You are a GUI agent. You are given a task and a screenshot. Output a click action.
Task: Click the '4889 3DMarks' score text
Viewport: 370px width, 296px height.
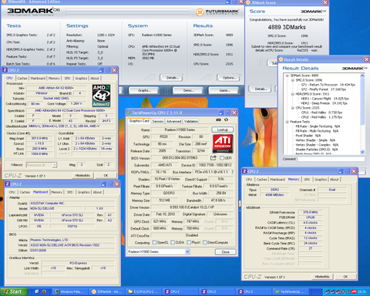pyautogui.click(x=287, y=27)
